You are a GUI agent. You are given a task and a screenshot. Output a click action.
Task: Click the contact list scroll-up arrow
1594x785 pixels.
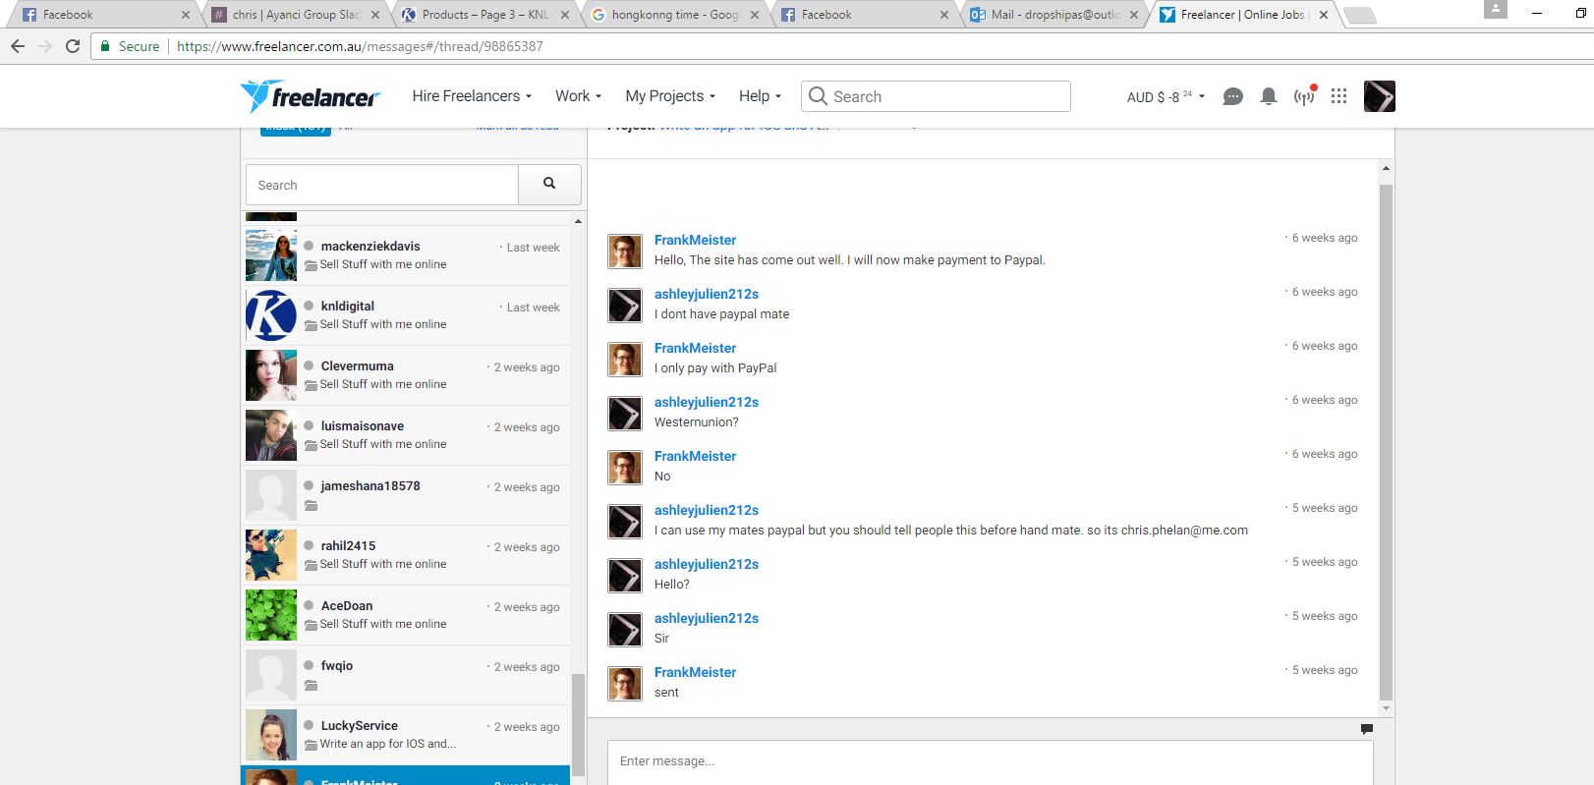coord(578,221)
